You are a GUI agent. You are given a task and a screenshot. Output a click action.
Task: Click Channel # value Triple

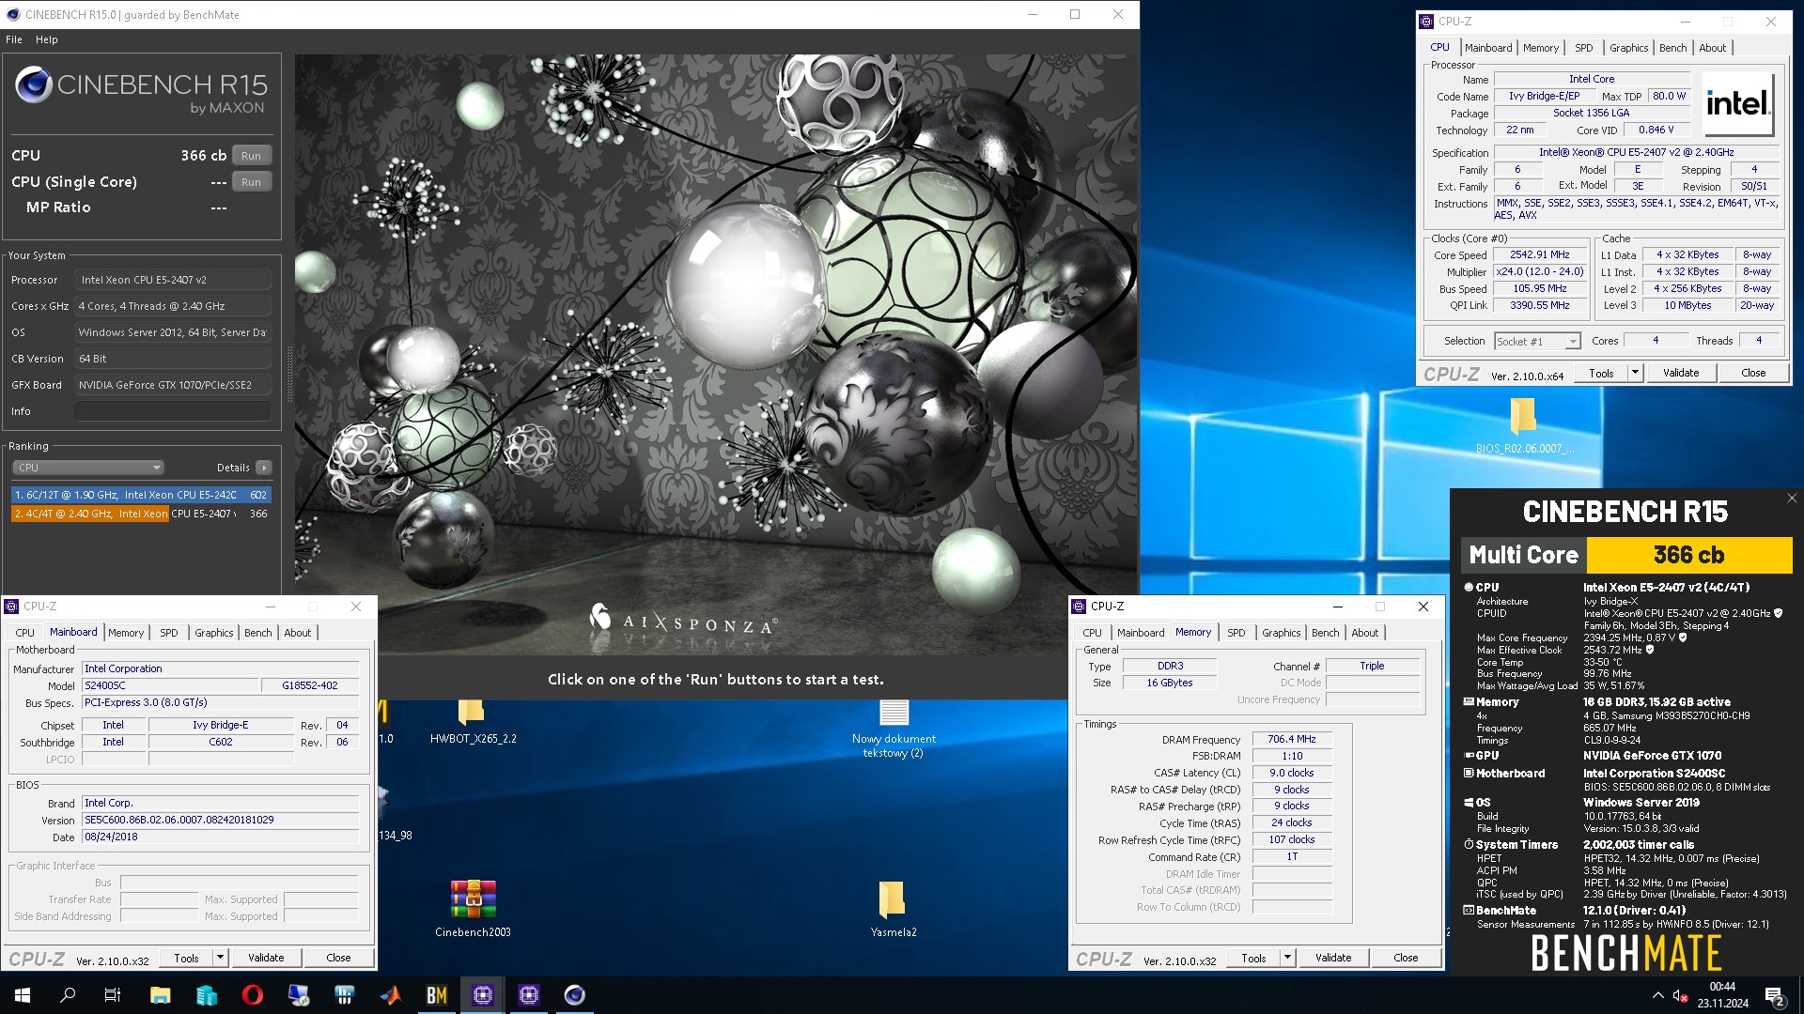point(1372,666)
